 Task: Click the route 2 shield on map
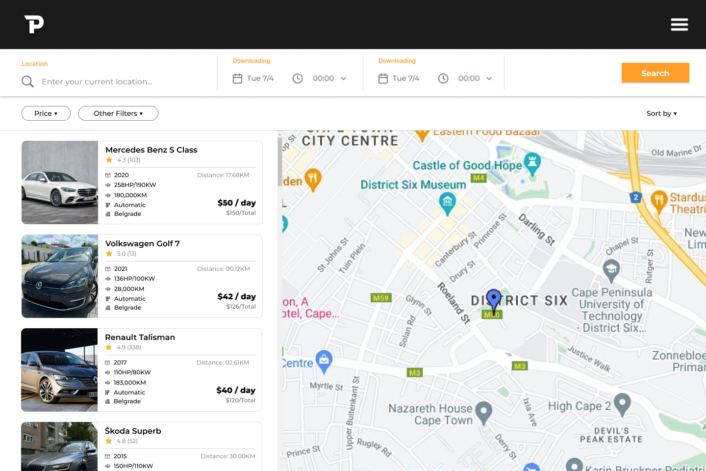635,197
